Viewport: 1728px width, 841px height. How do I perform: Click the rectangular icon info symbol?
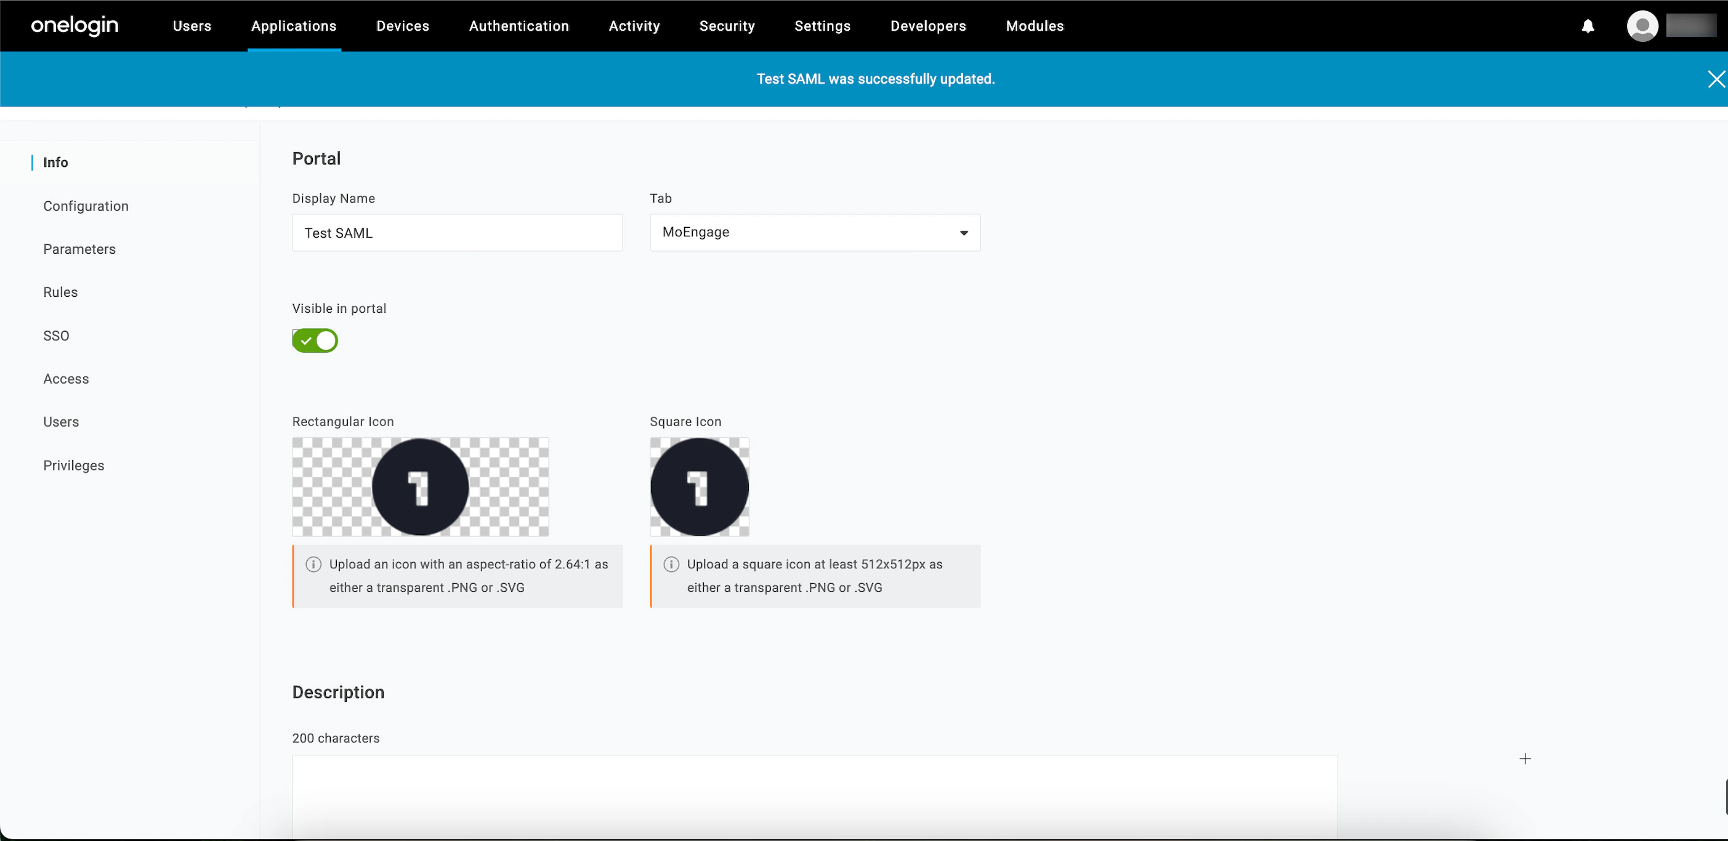[x=313, y=564]
